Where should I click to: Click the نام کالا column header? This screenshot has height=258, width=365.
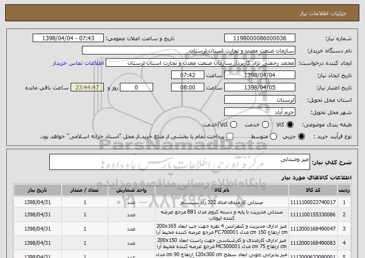point(222,190)
